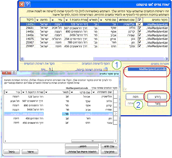Toggle the checkbox for בלדב row
This screenshot has height=158, width=172.
pyautogui.click(x=140, y=28)
